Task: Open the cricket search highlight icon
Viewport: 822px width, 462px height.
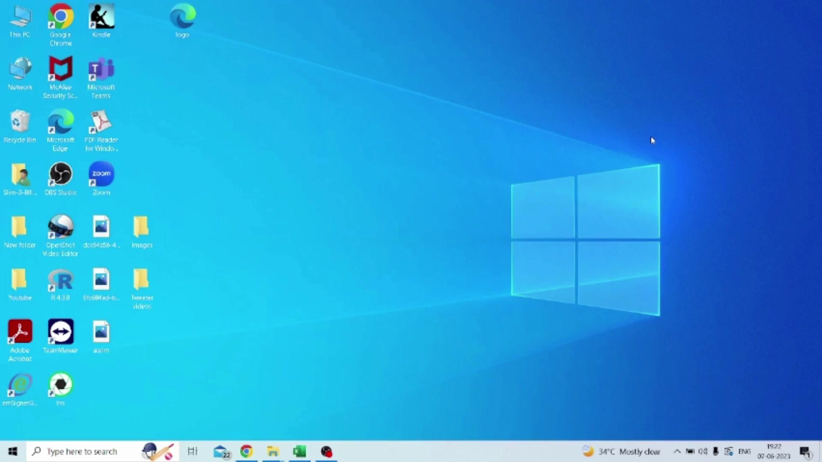Action: coord(158,451)
